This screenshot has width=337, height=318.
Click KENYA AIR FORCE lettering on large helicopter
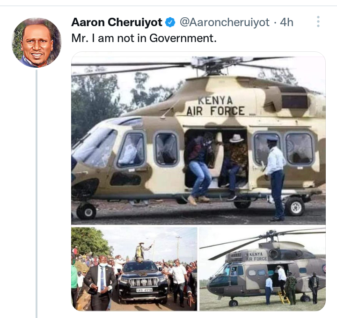215,106
